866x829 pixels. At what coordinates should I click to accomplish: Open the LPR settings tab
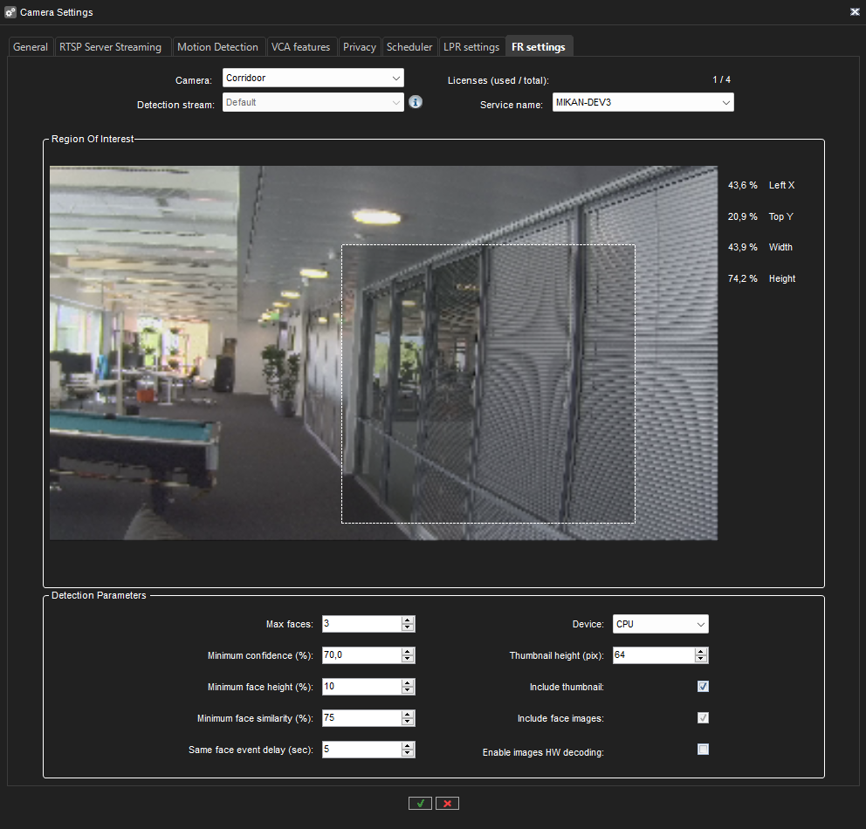pyautogui.click(x=471, y=47)
